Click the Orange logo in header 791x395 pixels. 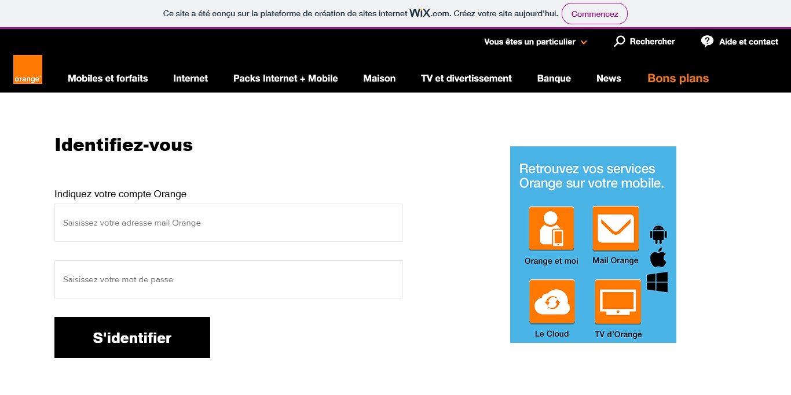[x=28, y=69]
